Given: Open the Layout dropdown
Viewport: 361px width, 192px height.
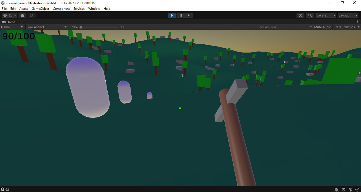Looking at the screenshot, I should coord(348,15).
